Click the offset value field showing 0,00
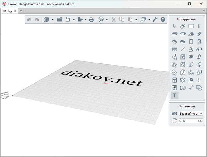 tap(188, 121)
